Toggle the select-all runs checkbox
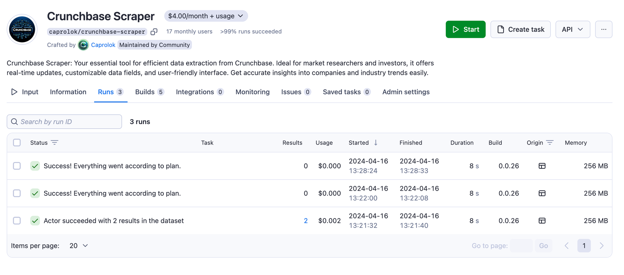 pos(17,143)
